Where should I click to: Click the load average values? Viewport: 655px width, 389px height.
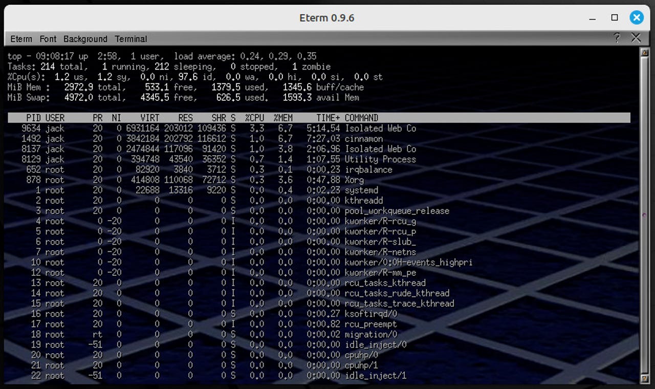(278, 56)
